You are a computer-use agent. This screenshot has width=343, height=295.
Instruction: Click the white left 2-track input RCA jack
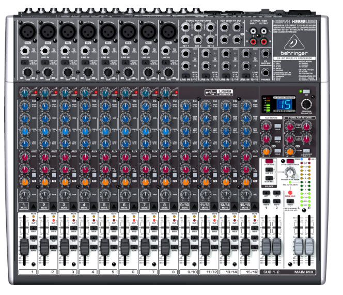click(253, 31)
